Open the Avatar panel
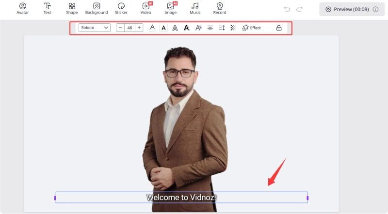The image size is (388, 214). (x=22, y=8)
